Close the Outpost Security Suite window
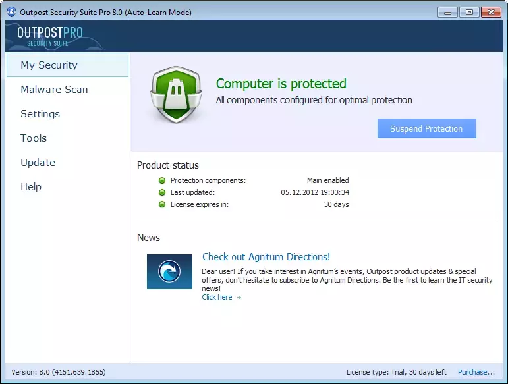The image size is (508, 384). 491,13
